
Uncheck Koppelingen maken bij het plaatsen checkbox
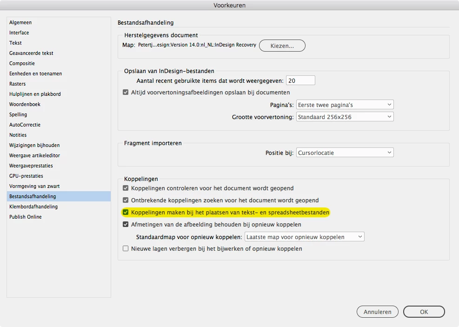point(126,212)
